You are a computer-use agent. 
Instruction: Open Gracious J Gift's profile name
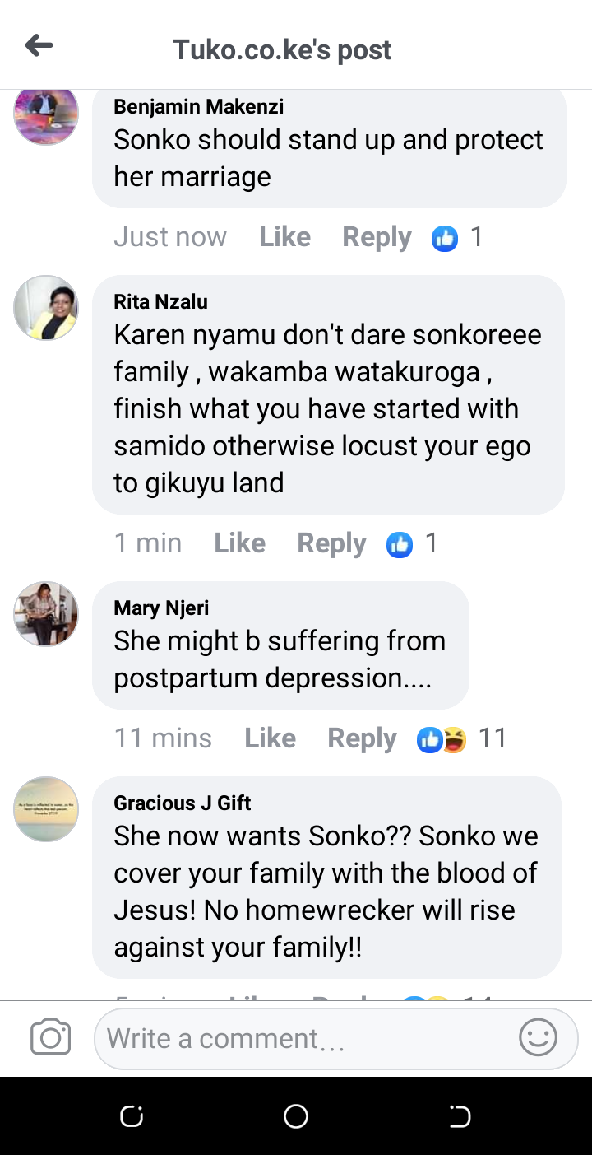[x=183, y=803]
